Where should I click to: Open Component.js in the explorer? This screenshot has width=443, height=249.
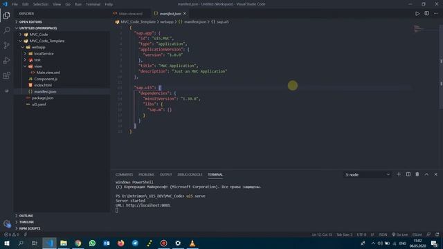(x=62, y=79)
